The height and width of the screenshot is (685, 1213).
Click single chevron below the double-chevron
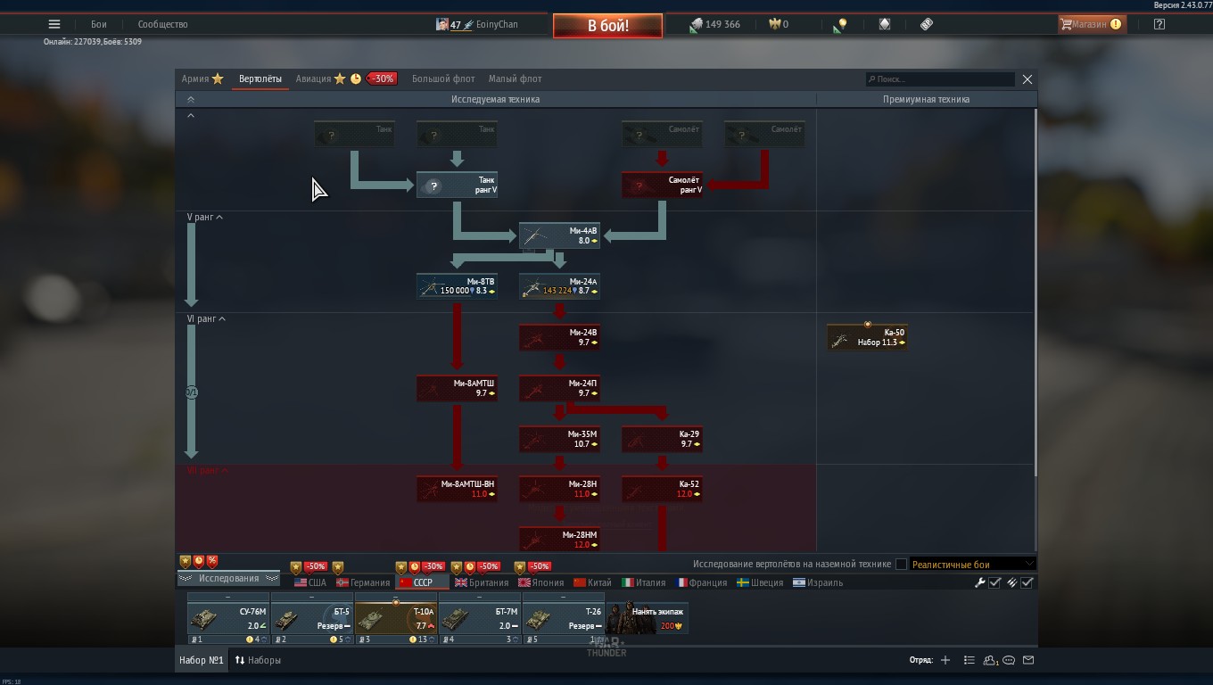point(190,115)
